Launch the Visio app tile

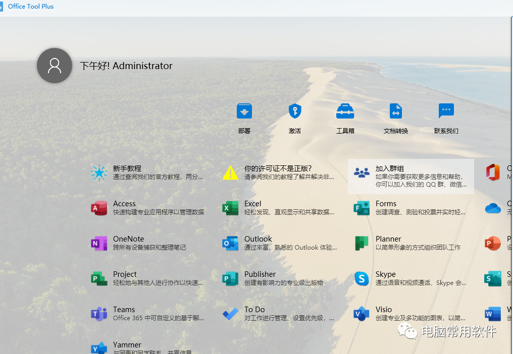[x=411, y=314]
